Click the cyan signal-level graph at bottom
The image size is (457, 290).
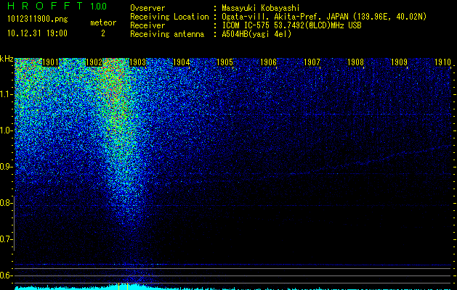click(x=233, y=287)
